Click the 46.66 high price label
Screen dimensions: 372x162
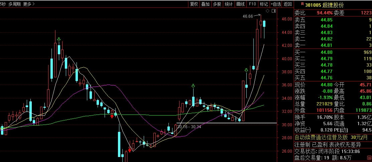point(248,16)
